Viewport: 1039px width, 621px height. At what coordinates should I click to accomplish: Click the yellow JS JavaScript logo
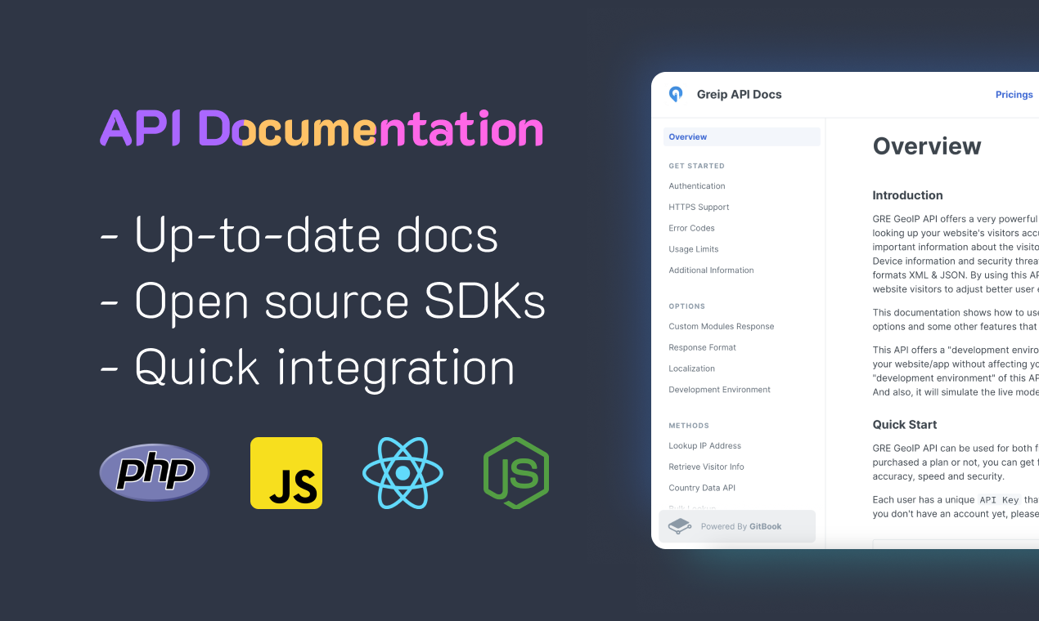[286, 473]
